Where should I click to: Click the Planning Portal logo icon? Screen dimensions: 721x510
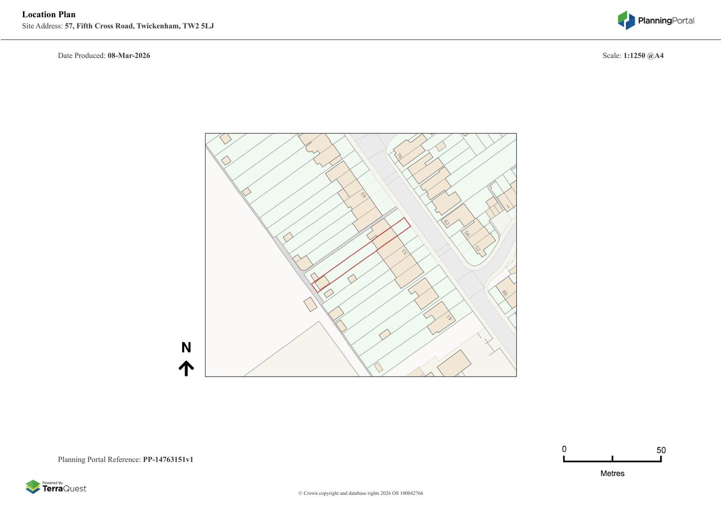click(x=626, y=20)
